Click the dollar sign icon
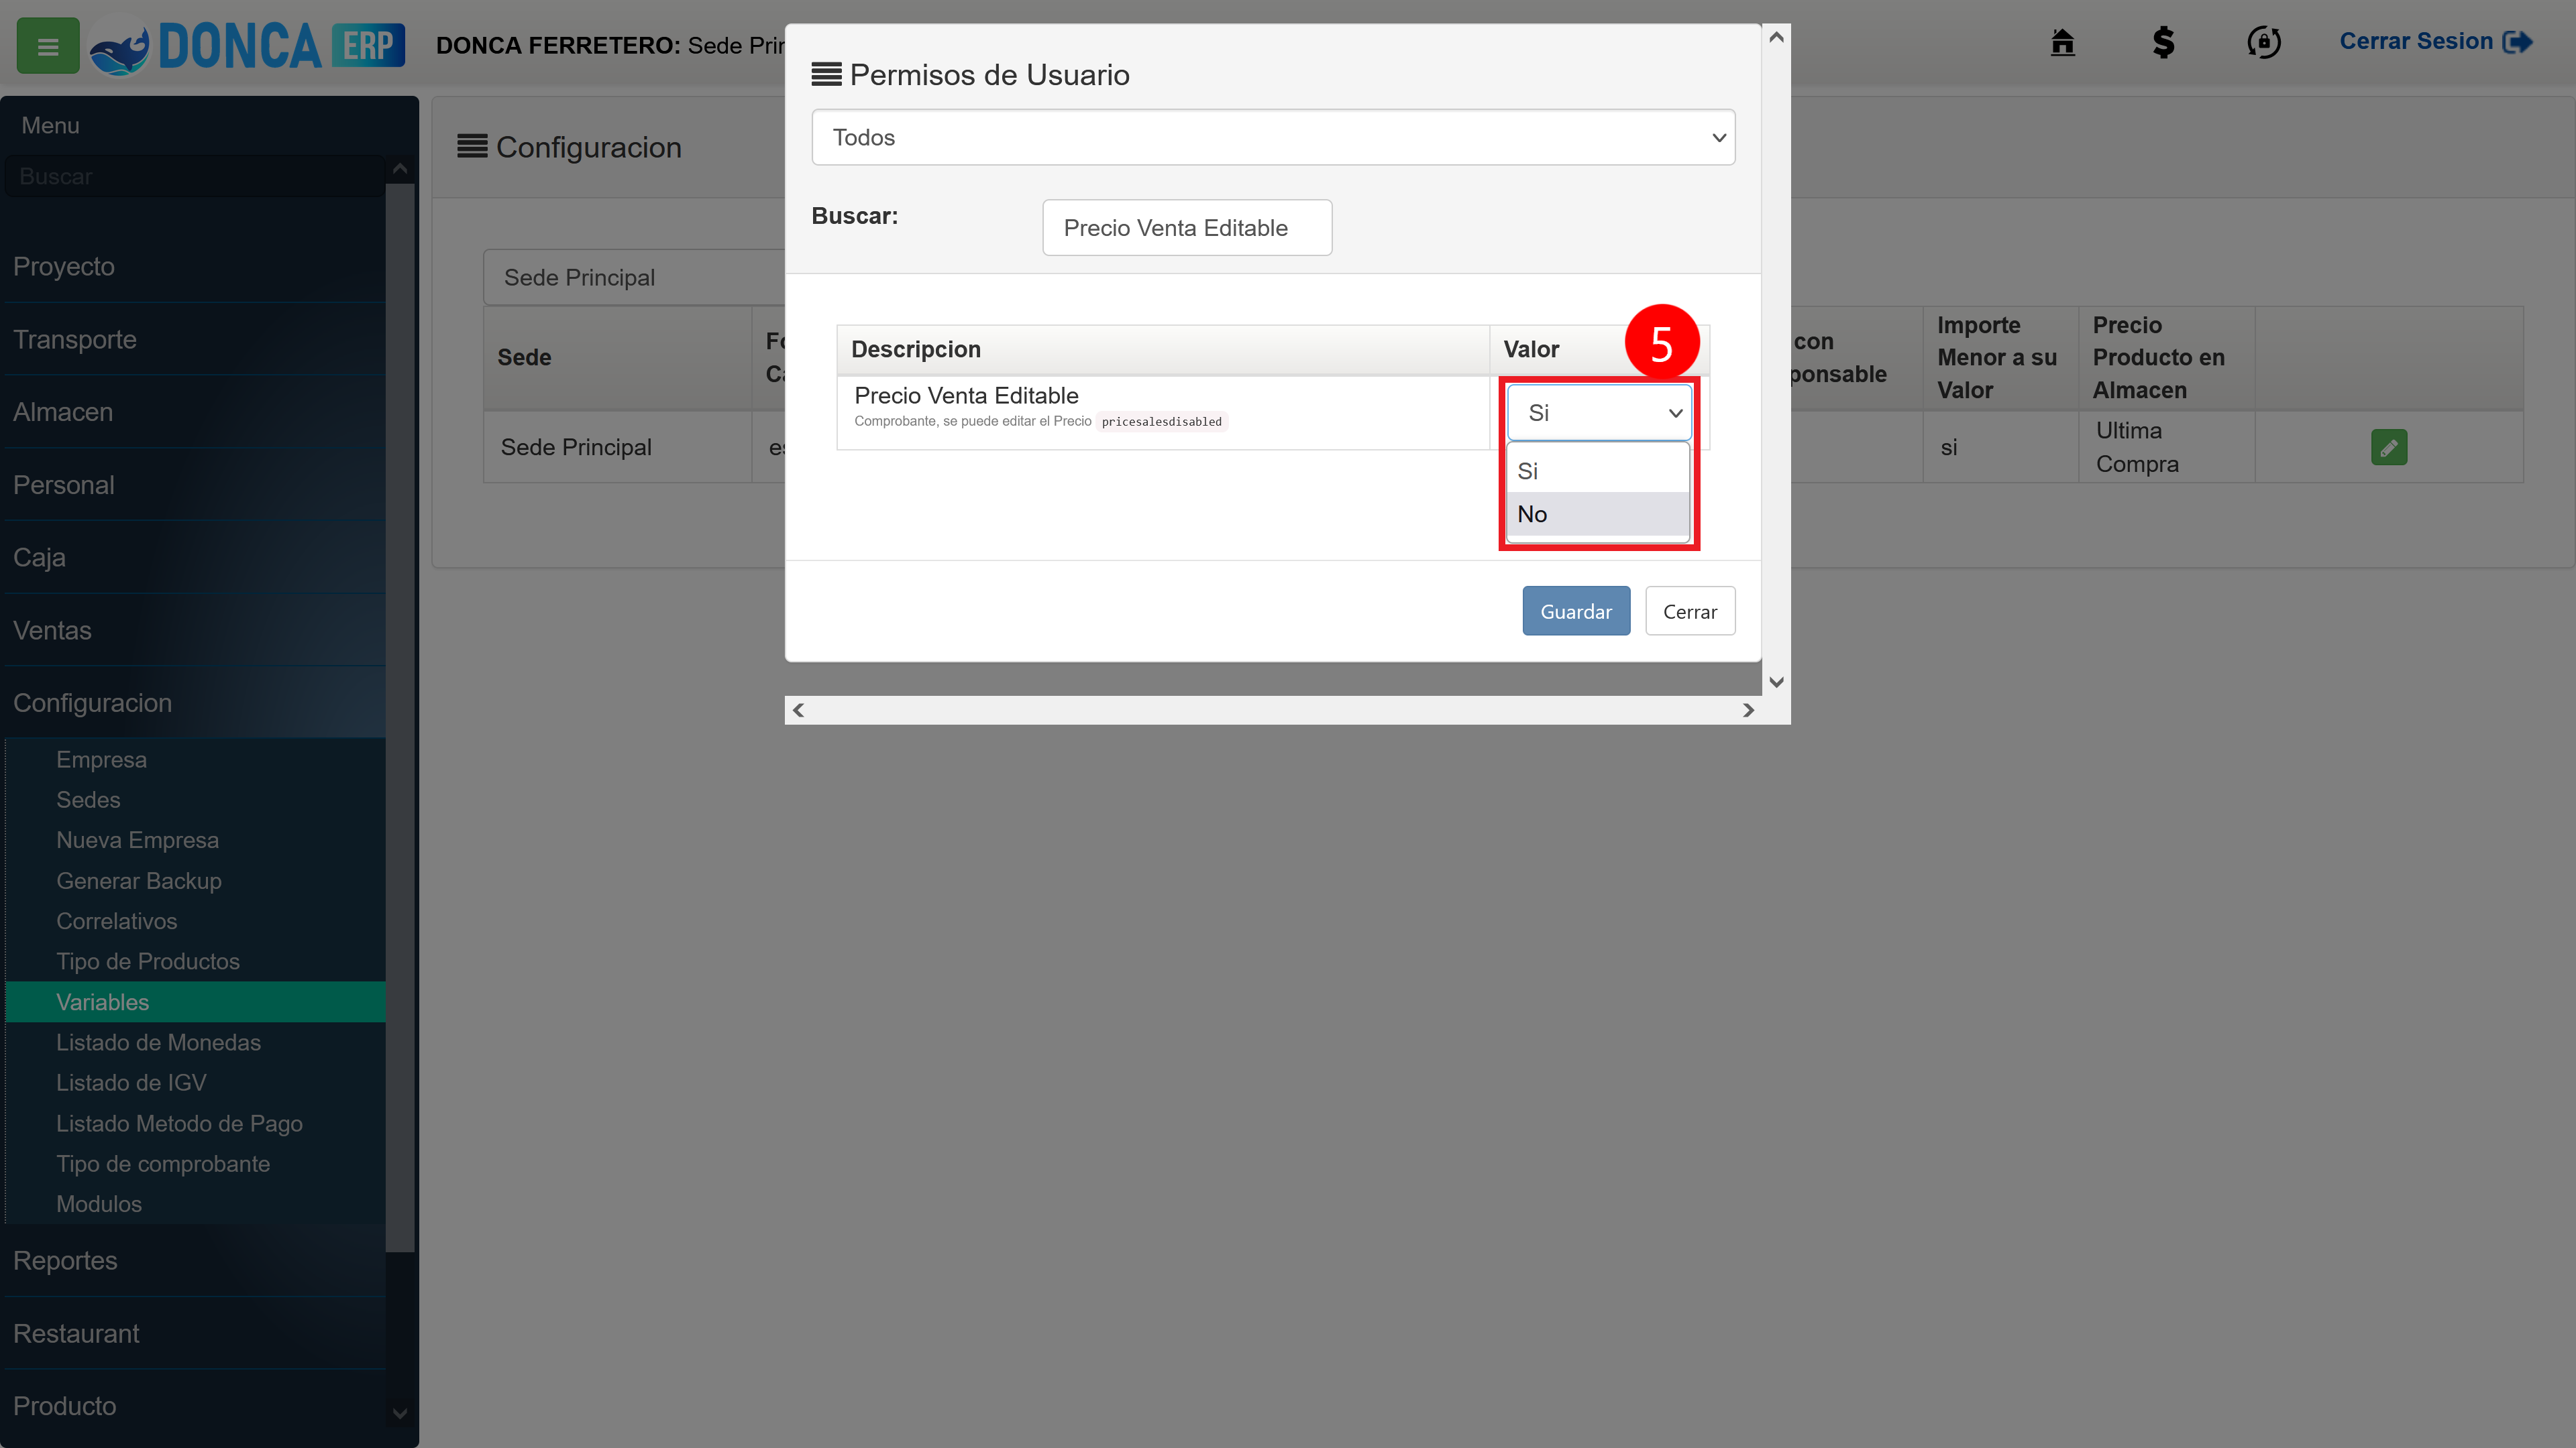The width and height of the screenshot is (2576, 1448). point(2163,42)
